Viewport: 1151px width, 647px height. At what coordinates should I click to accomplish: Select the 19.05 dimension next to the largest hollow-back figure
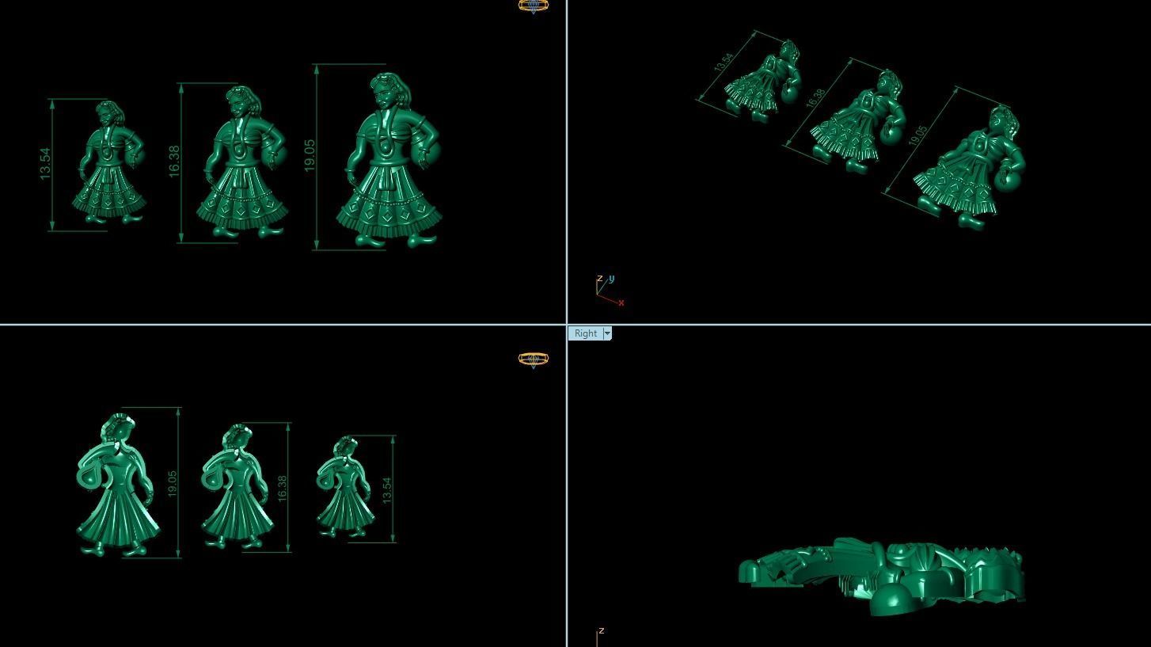(173, 484)
